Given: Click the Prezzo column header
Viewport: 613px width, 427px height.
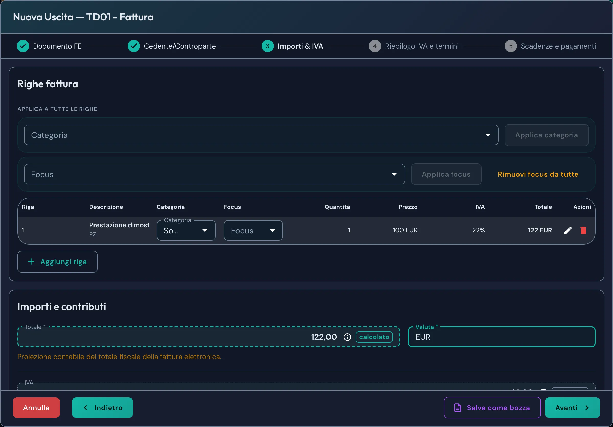Looking at the screenshot, I should tap(408, 207).
